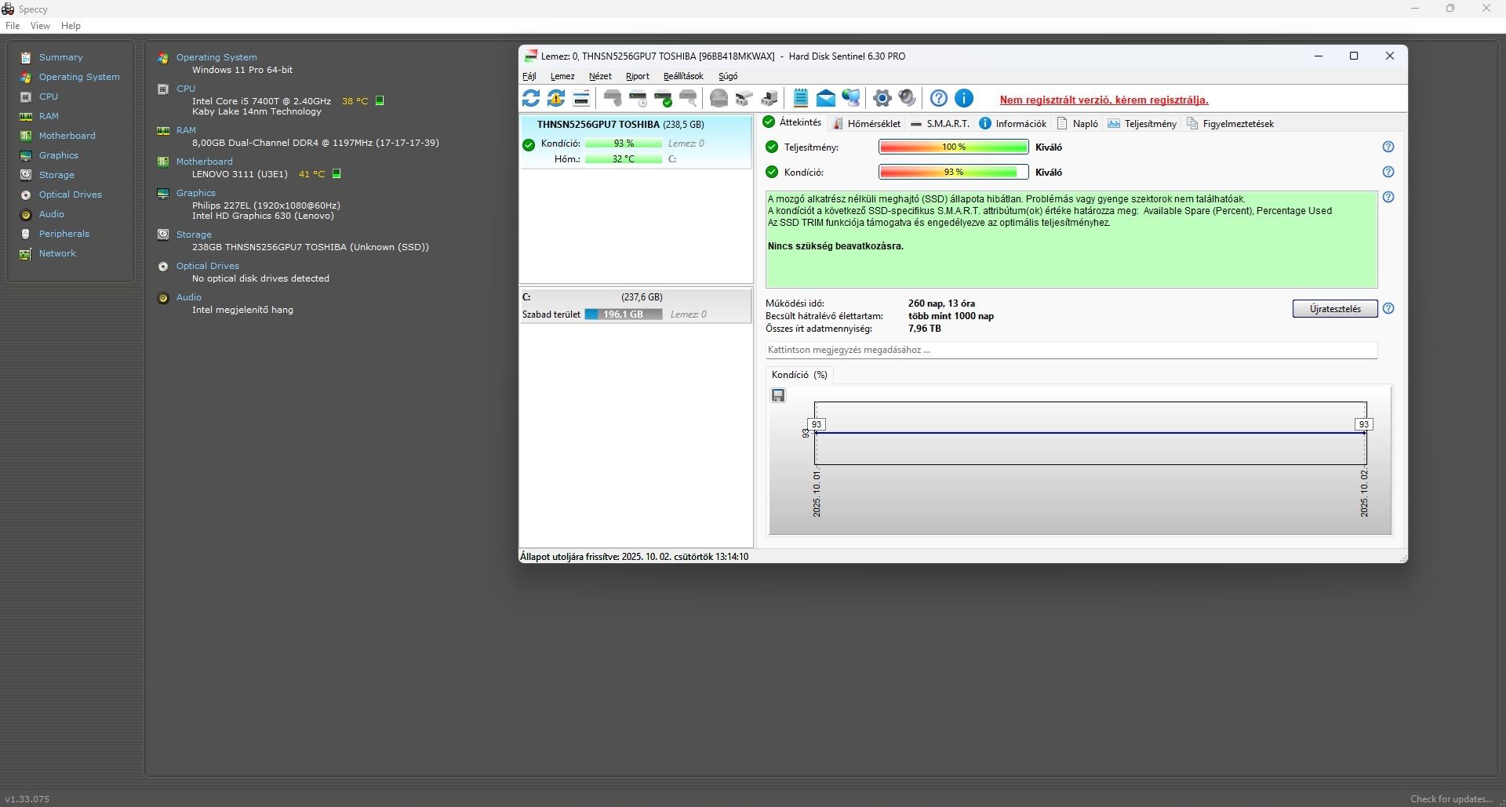Click the blue envelope email icon

(x=826, y=98)
